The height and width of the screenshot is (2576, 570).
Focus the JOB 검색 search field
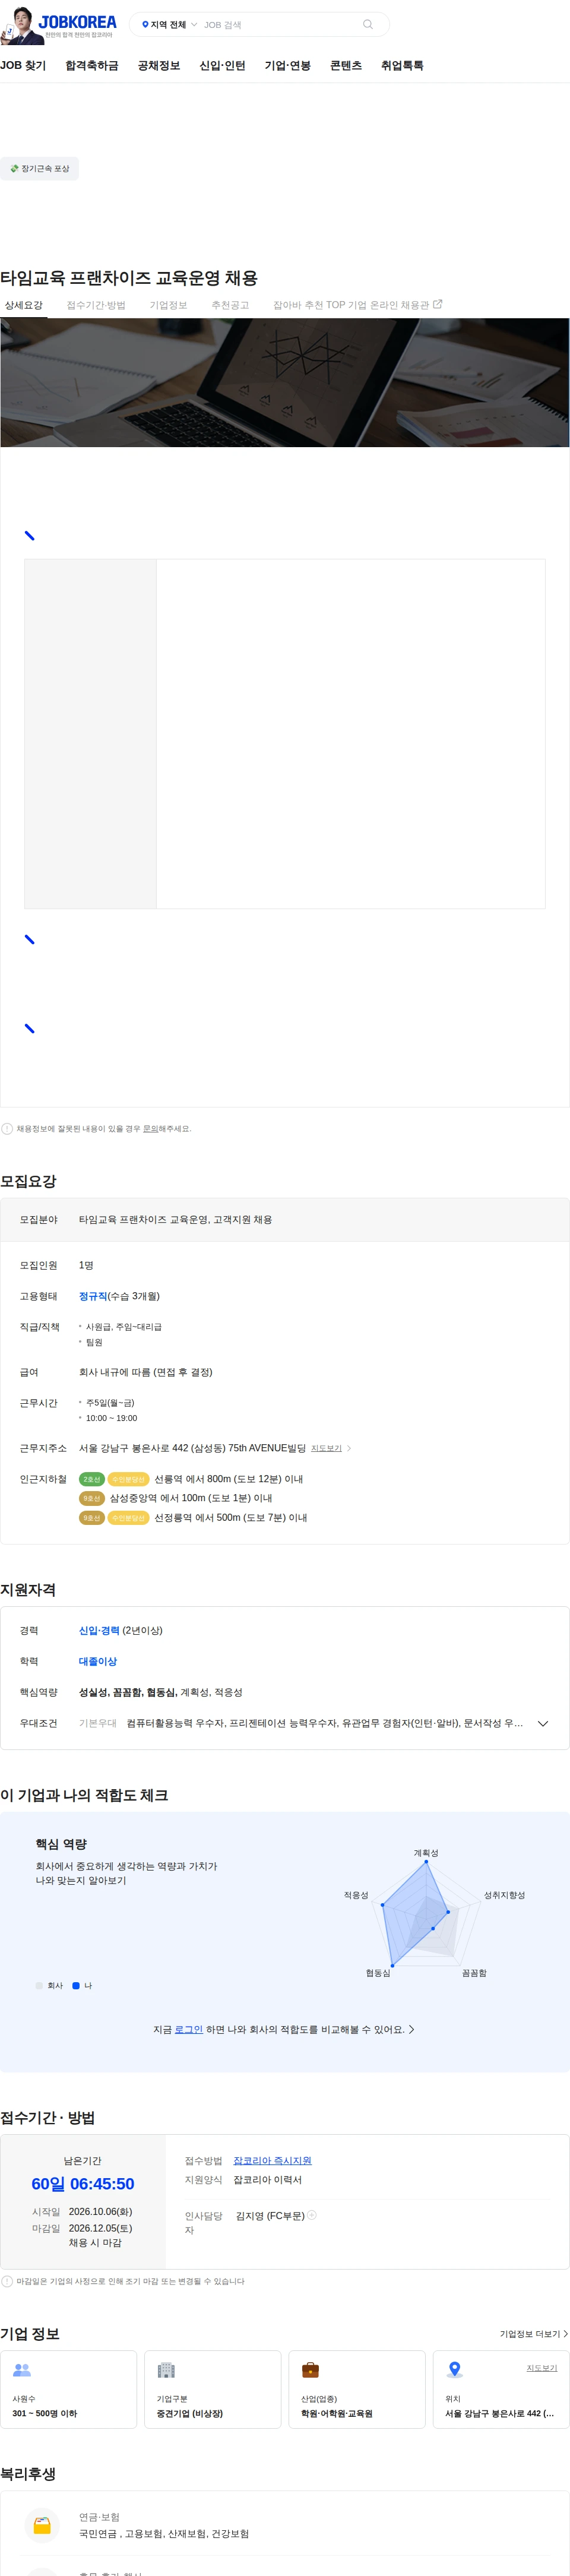(x=280, y=25)
